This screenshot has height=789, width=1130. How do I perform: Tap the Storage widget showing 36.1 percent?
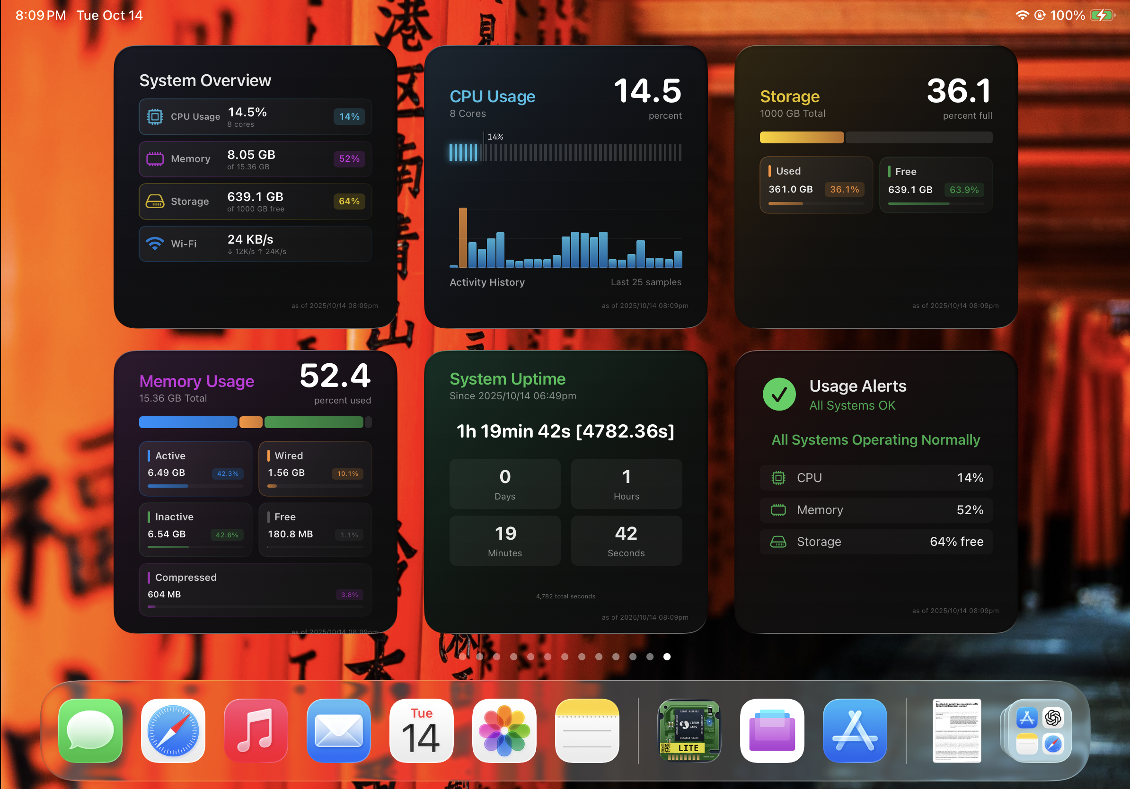pyautogui.click(x=876, y=187)
